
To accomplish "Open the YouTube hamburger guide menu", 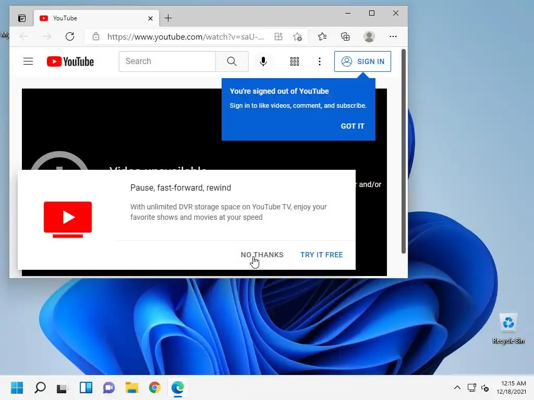I will 28,61.
